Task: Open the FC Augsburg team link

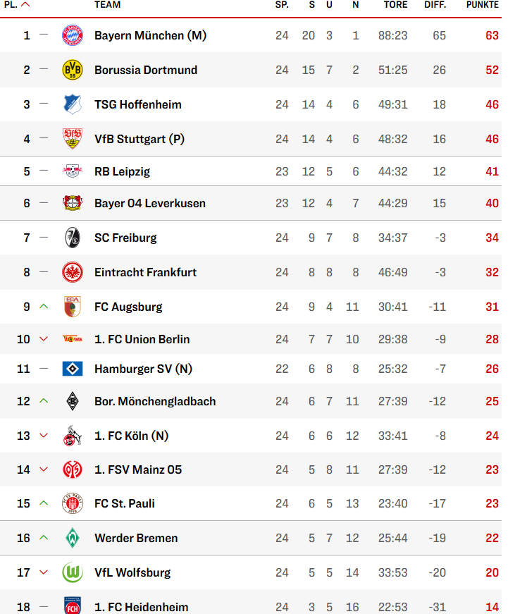Action: 128,307
